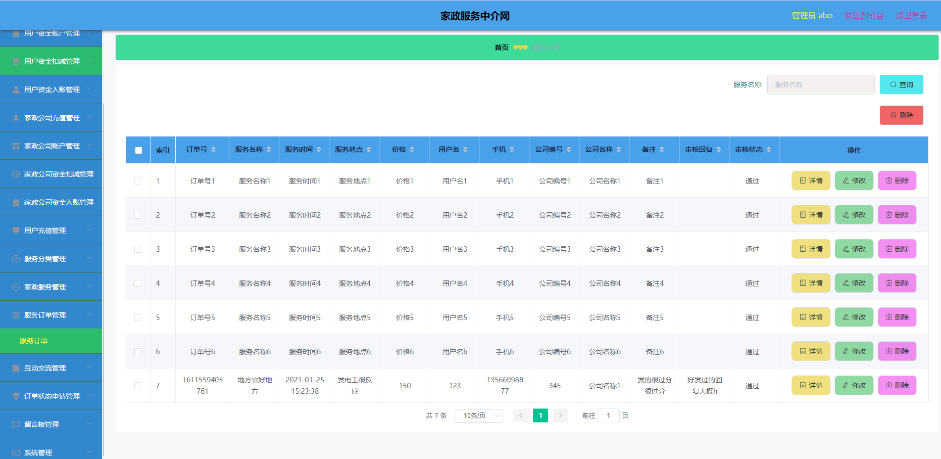The height and width of the screenshot is (459, 941).
Task: Click the 详情 button for 订单号5
Action: coord(811,317)
